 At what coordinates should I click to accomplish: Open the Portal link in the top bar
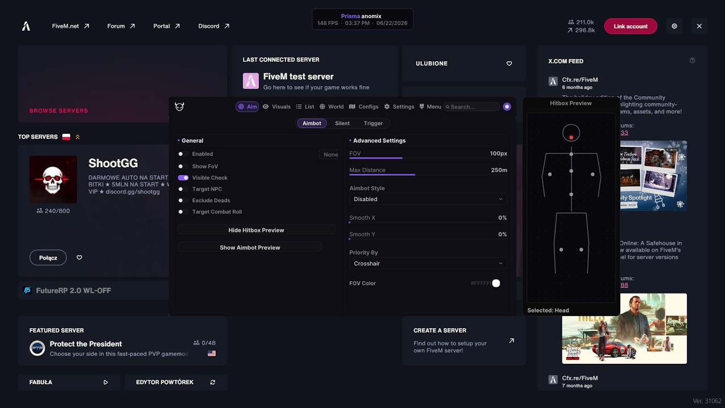pos(167,26)
